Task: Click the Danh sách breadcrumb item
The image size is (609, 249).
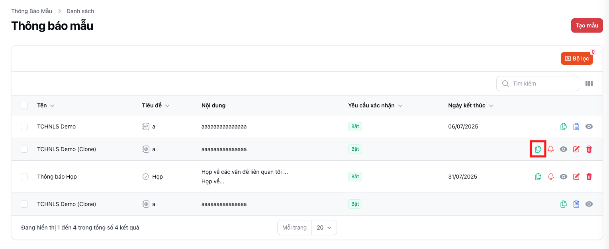Action: coord(80,11)
